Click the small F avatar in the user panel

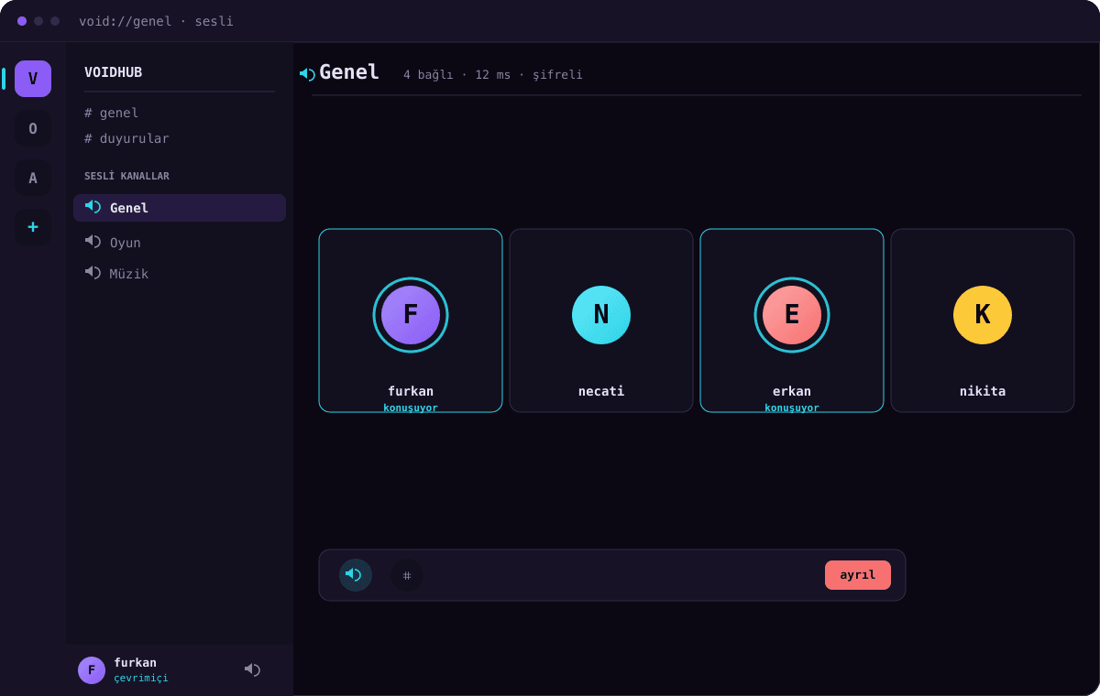point(92,670)
